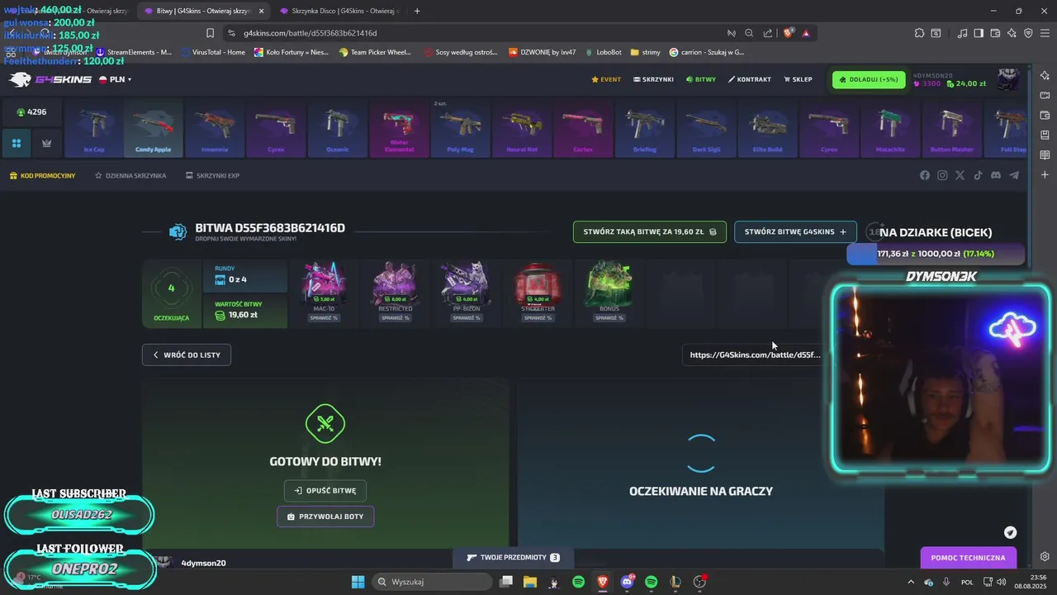
Task: Open the BITWY navigation item
Action: (x=701, y=79)
